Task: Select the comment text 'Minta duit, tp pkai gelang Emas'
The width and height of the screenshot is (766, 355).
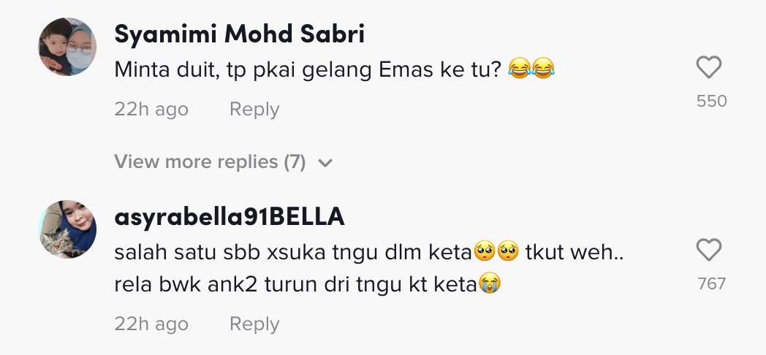Action: pyautogui.click(x=278, y=70)
